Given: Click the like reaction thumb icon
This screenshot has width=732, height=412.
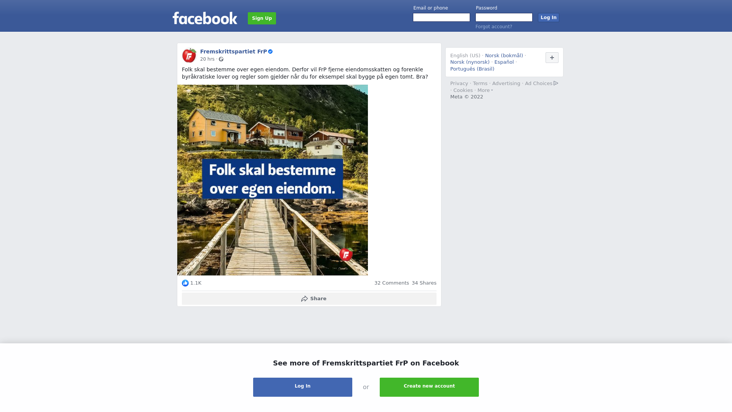Looking at the screenshot, I should pyautogui.click(x=185, y=283).
